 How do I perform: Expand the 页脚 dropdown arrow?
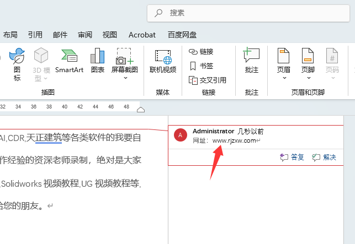click(x=309, y=78)
